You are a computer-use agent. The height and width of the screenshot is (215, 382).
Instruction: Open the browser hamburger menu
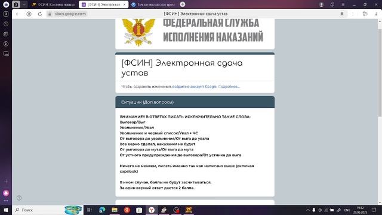343,4
